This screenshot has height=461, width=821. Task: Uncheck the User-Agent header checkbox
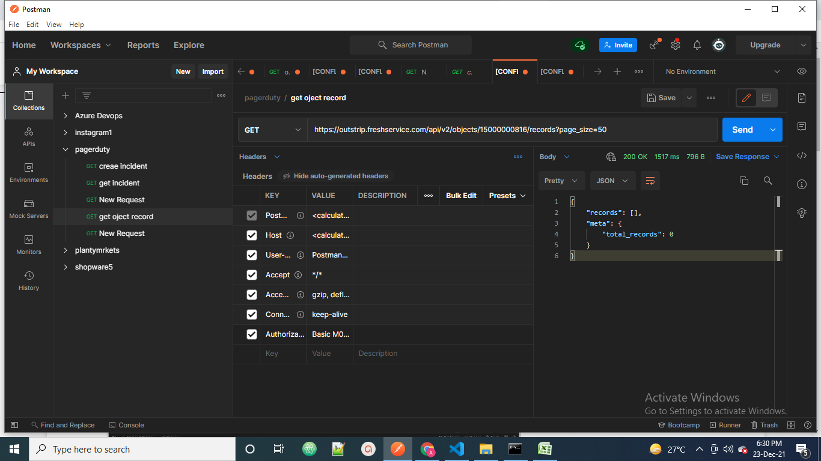click(252, 255)
